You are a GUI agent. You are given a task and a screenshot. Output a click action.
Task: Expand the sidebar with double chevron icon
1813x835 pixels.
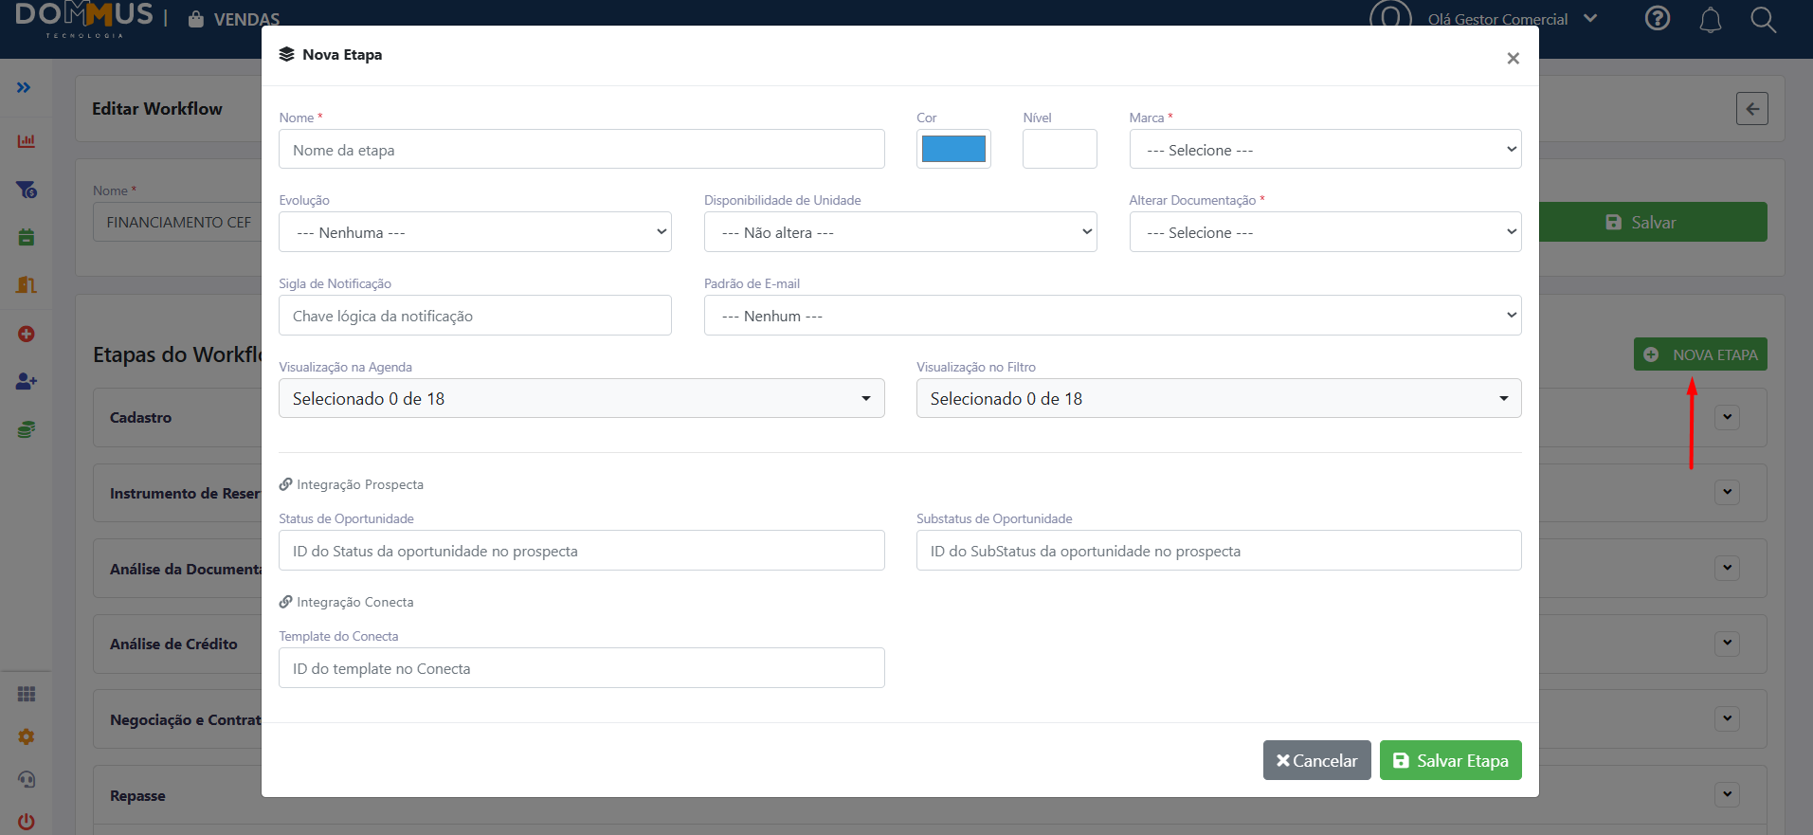tap(24, 87)
